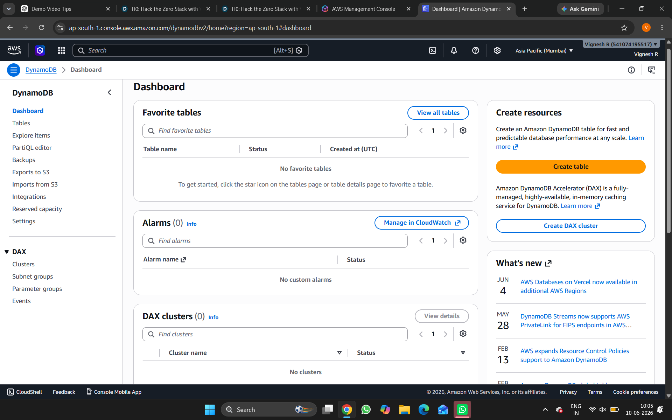Open PartiQL editor in the sidebar
Screen dimensions: 672x420
point(32,148)
